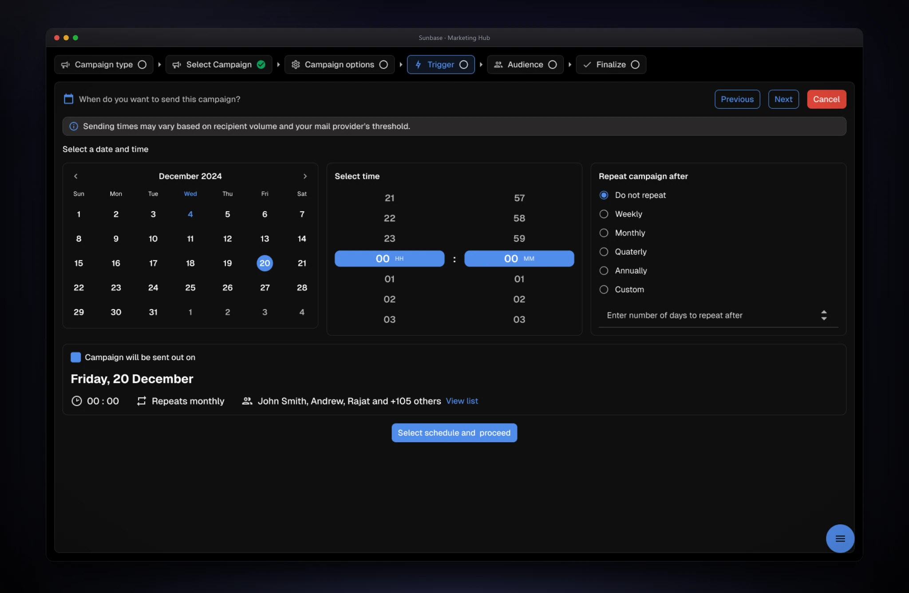909x593 pixels.
Task: Click the Finalize status circle
Action: pyautogui.click(x=635, y=65)
